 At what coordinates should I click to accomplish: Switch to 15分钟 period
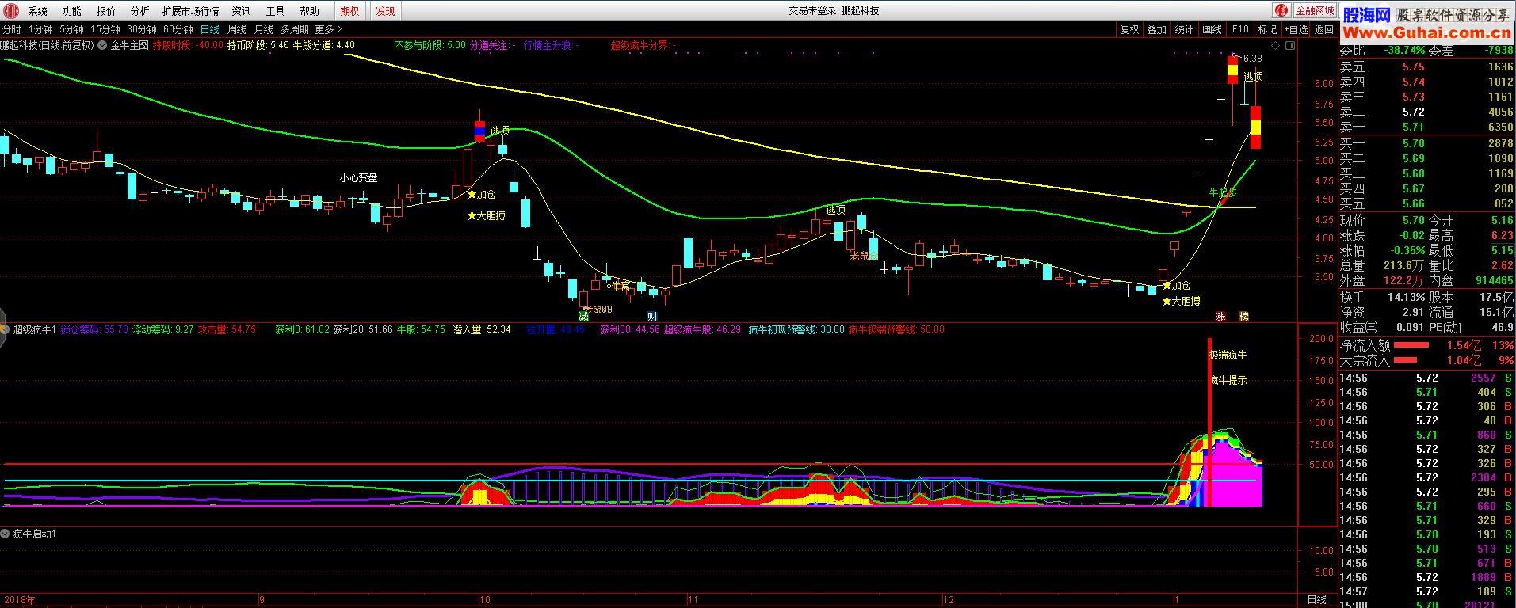[105, 29]
